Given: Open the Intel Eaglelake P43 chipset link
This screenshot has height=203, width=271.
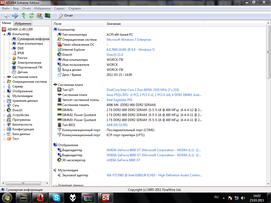Looking at the screenshot, I should tap(119, 100).
